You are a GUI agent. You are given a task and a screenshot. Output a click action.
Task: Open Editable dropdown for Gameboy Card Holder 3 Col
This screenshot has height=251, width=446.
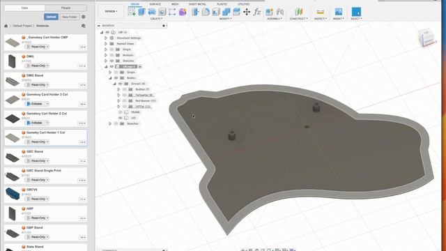(x=47, y=104)
